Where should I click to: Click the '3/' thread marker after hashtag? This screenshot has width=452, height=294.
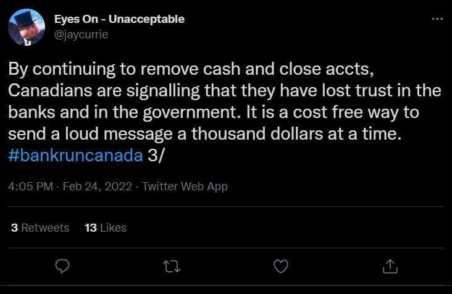pos(156,154)
